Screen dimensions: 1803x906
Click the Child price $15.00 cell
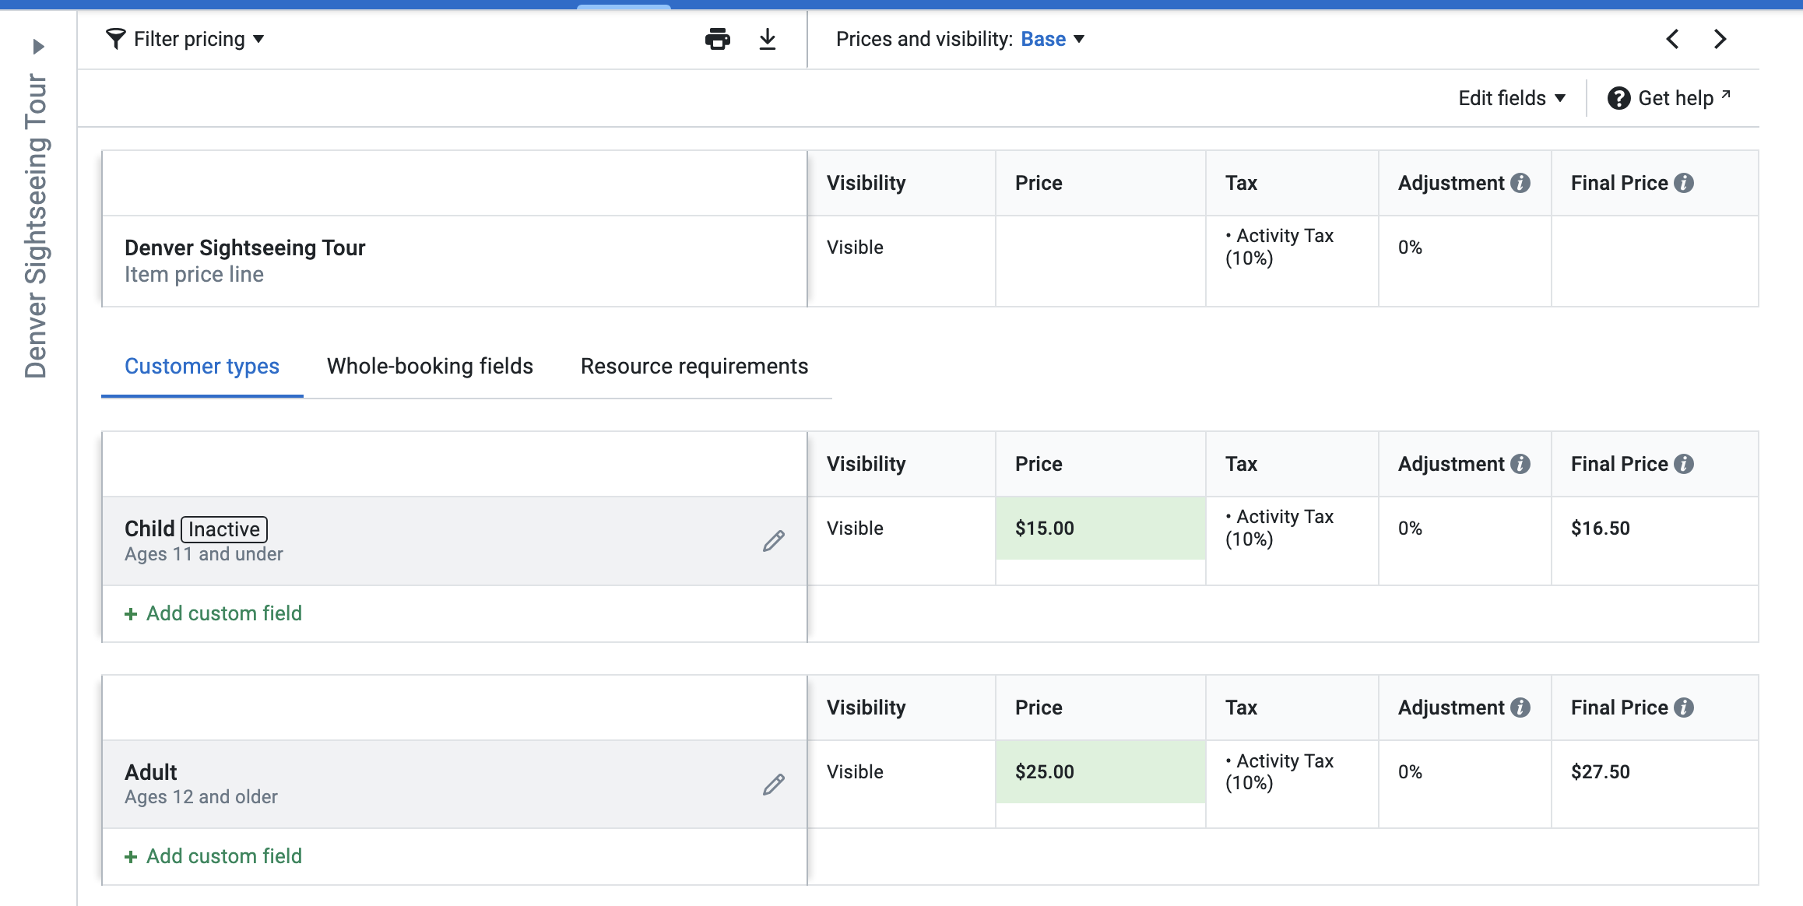(x=1101, y=528)
